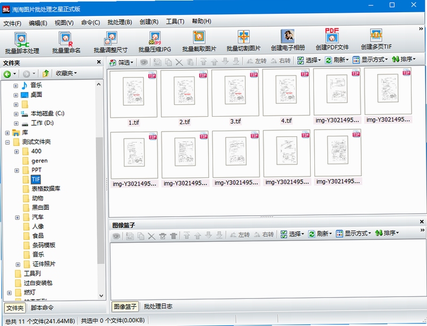Click 左转 in the image basket toolbar

pos(240,235)
